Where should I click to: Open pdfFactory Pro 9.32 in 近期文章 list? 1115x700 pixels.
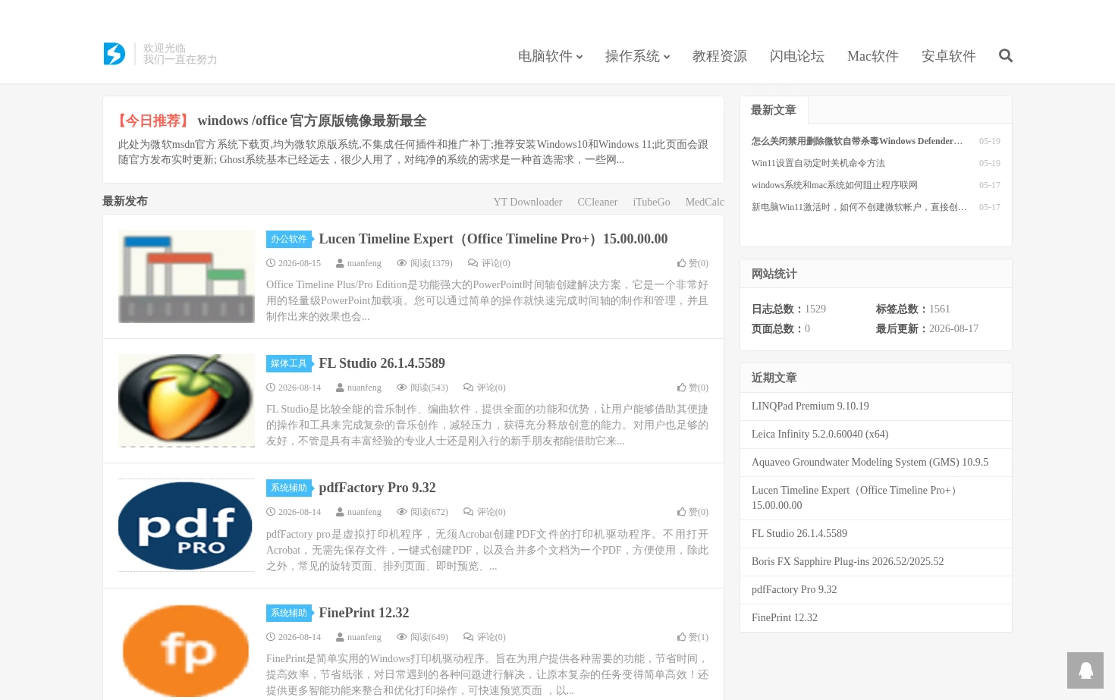pos(794,590)
